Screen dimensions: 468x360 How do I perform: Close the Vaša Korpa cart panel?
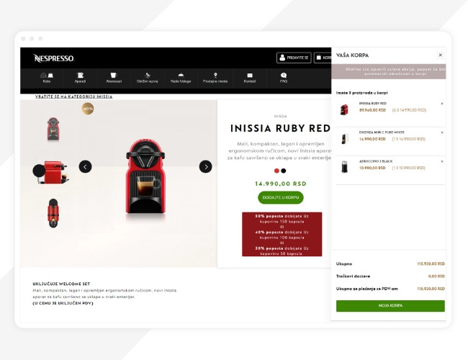click(440, 55)
